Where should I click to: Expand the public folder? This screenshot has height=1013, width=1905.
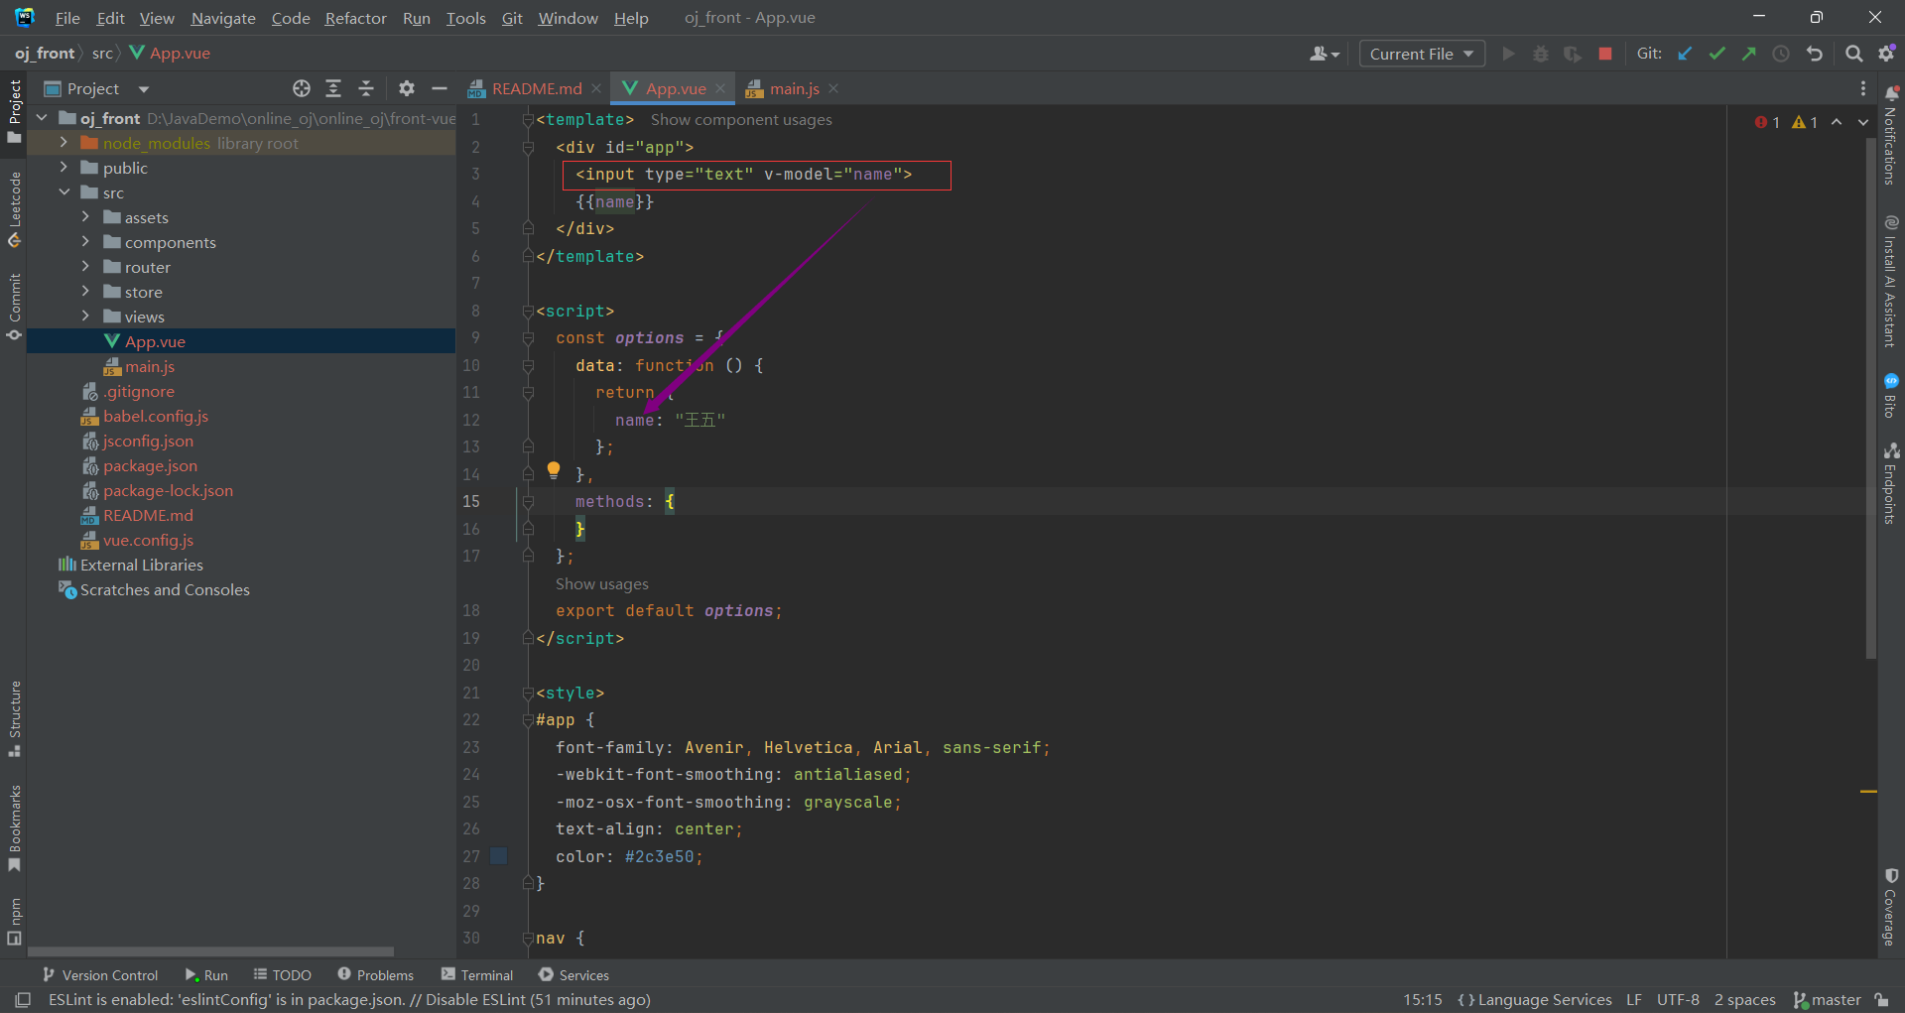click(x=63, y=167)
